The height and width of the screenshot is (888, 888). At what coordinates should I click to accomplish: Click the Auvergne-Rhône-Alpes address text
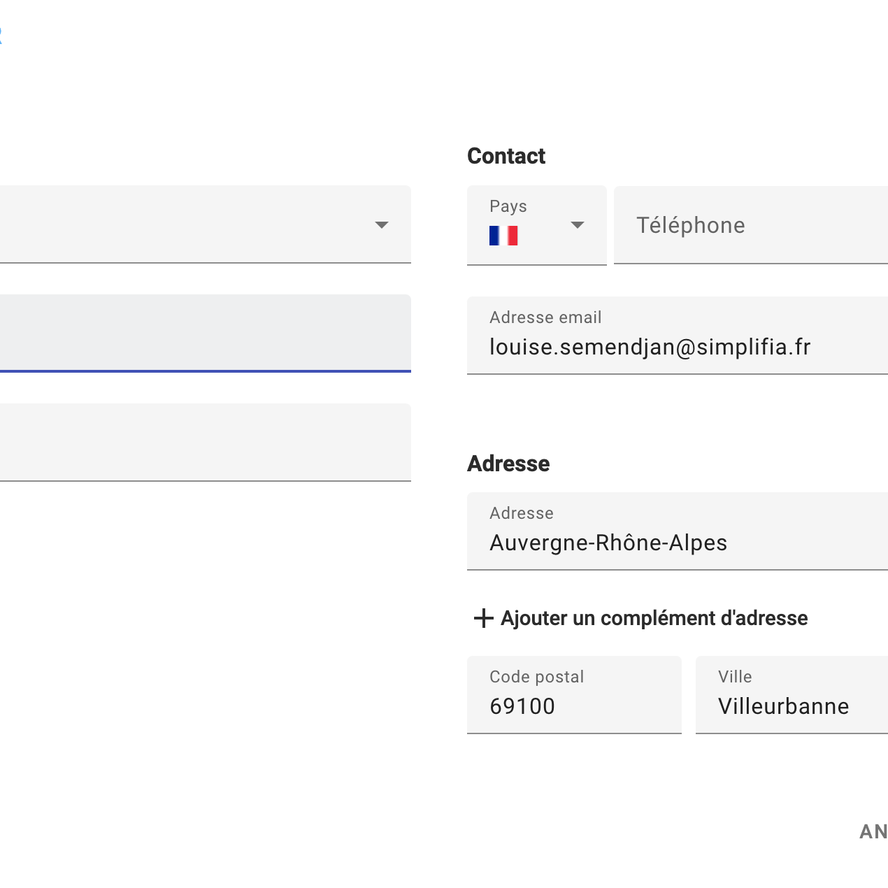click(608, 543)
